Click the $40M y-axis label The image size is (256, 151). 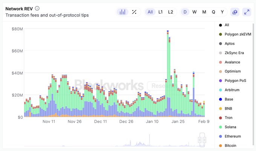click(17, 73)
